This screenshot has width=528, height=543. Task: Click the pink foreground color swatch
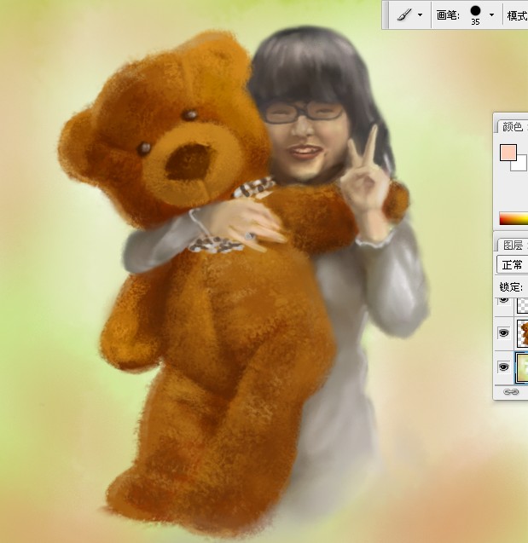[508, 153]
